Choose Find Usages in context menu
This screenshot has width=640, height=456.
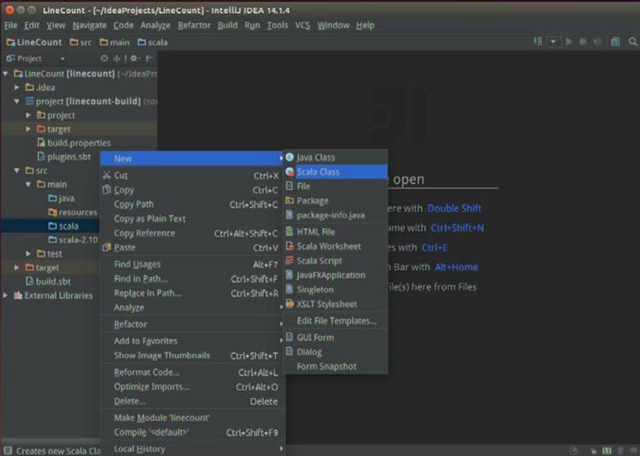tap(192, 264)
